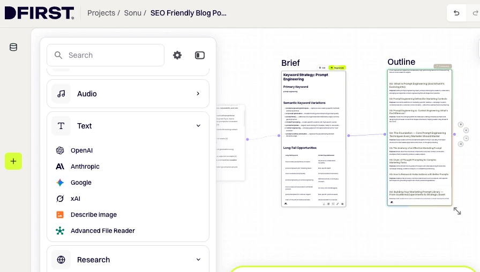Click Brief node output connection dot
This screenshot has width=480, height=272.
348,135
